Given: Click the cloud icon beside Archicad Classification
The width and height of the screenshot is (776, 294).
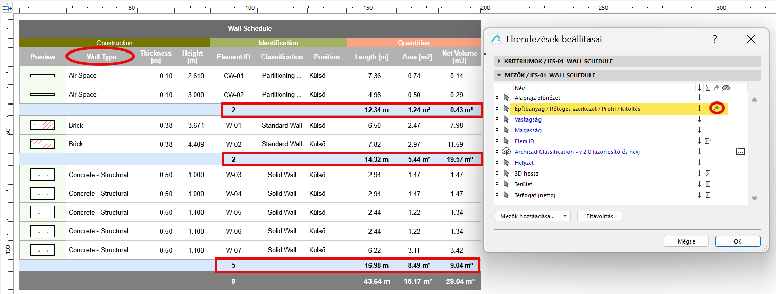Looking at the screenshot, I should pos(506,152).
